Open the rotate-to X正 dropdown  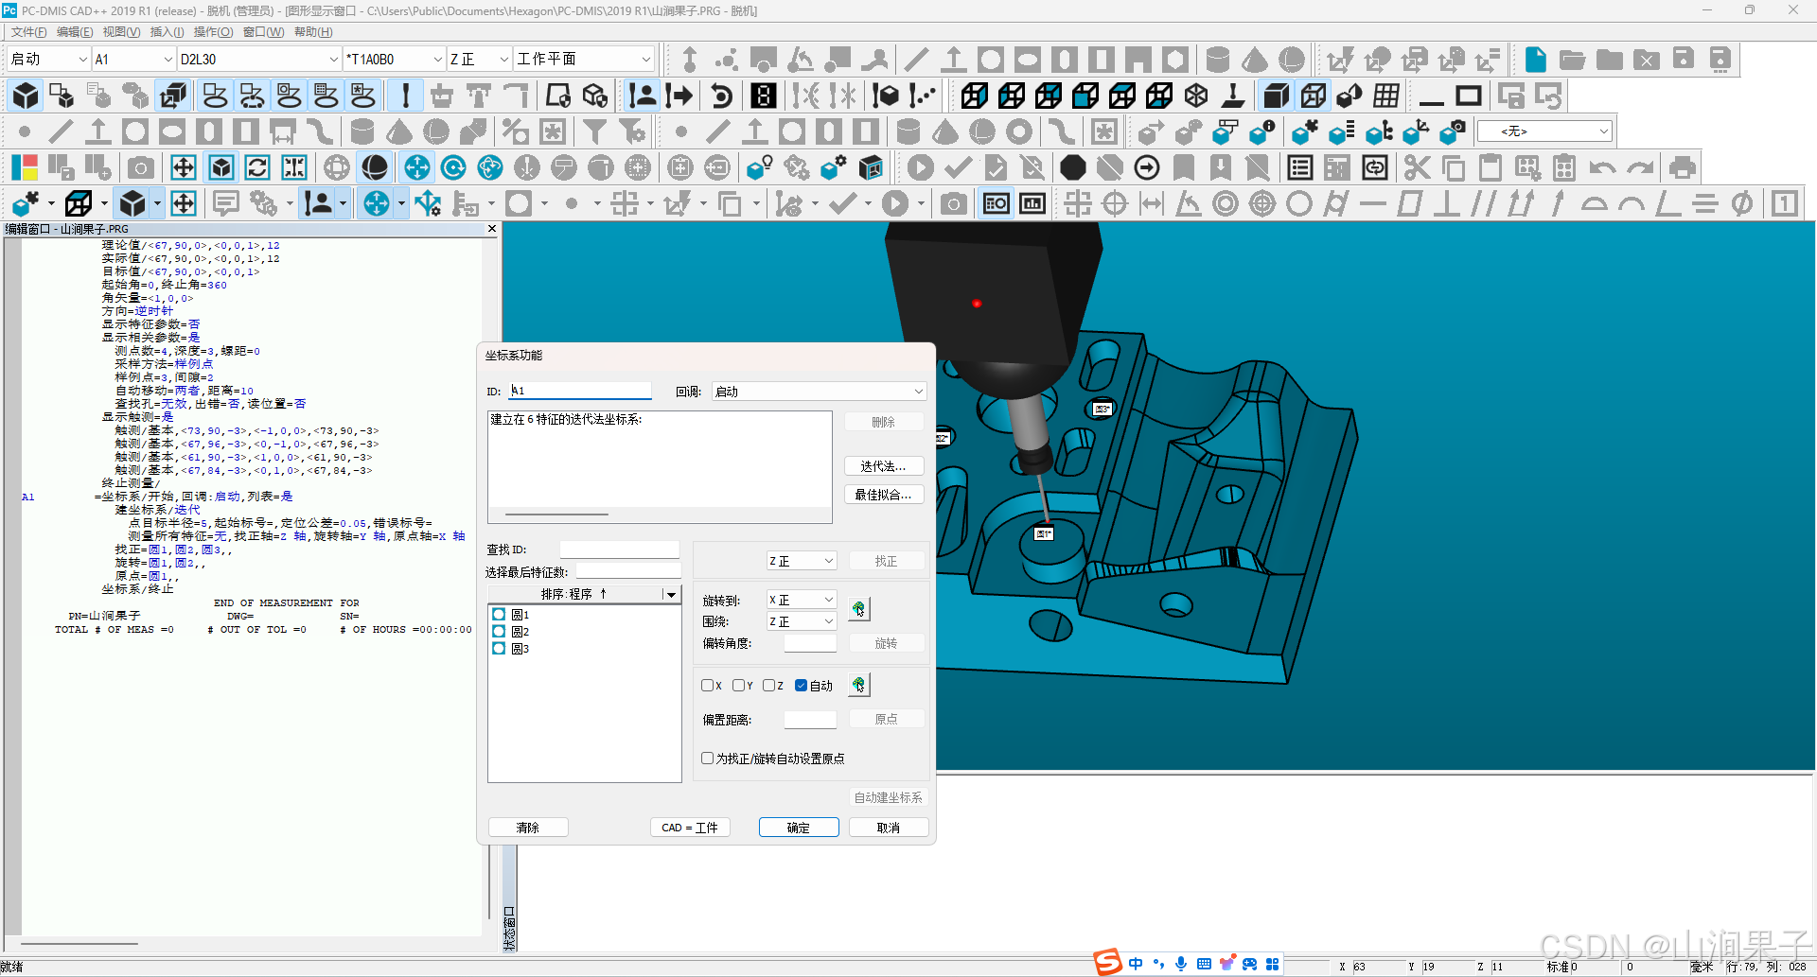pyautogui.click(x=802, y=600)
